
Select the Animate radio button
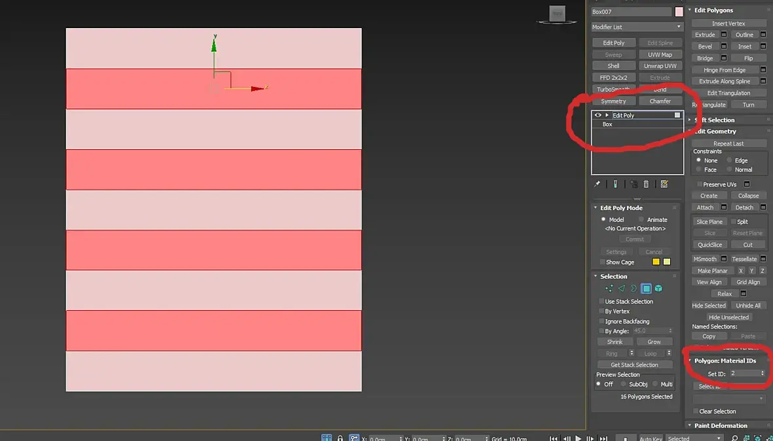[641, 219]
